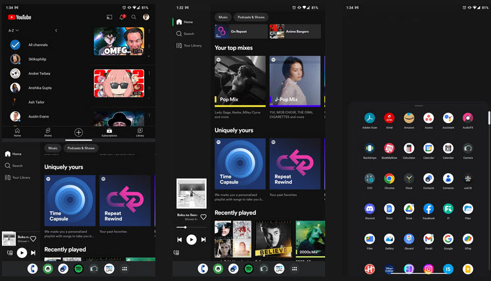Open the Pop Mix cover
This screenshot has height=281, width=491.
tap(240, 82)
